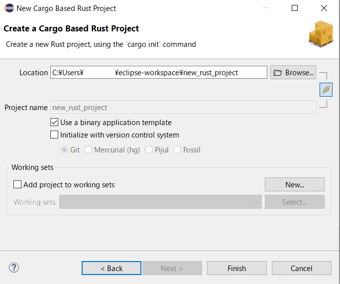This screenshot has width=340, height=284.
Task: Click the link location and name toggle icon
Action: pyautogui.click(x=326, y=90)
